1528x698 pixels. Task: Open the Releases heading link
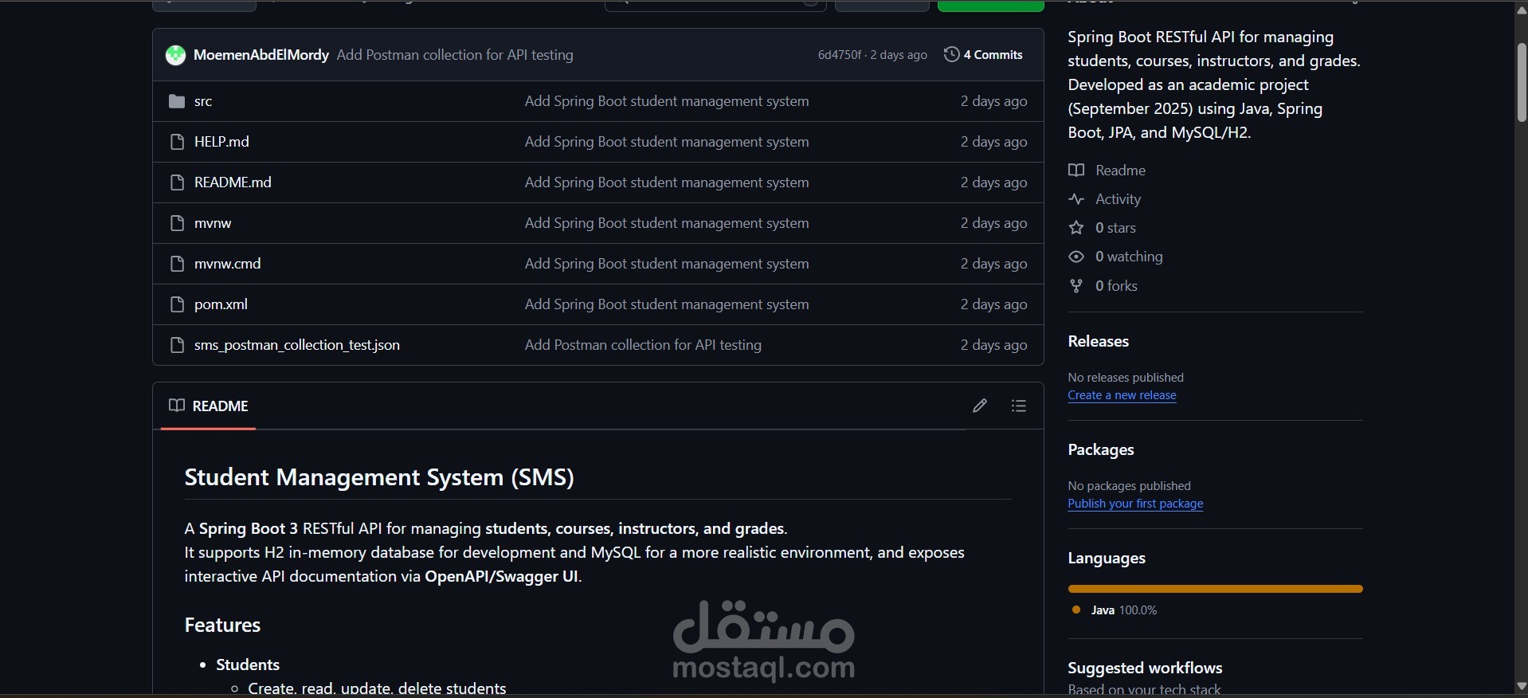pyautogui.click(x=1099, y=341)
